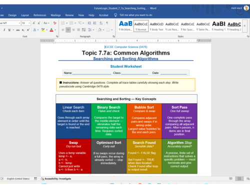Decrease paragraph indent
The width and height of the screenshot is (250, 188).
(89, 23)
